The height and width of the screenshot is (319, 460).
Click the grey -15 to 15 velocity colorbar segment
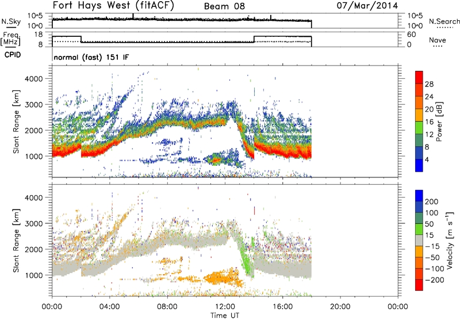tap(419, 240)
